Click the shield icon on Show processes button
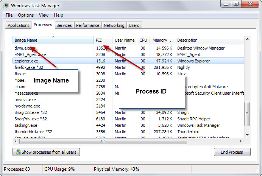The height and width of the screenshot is (176, 262). pos(18,152)
